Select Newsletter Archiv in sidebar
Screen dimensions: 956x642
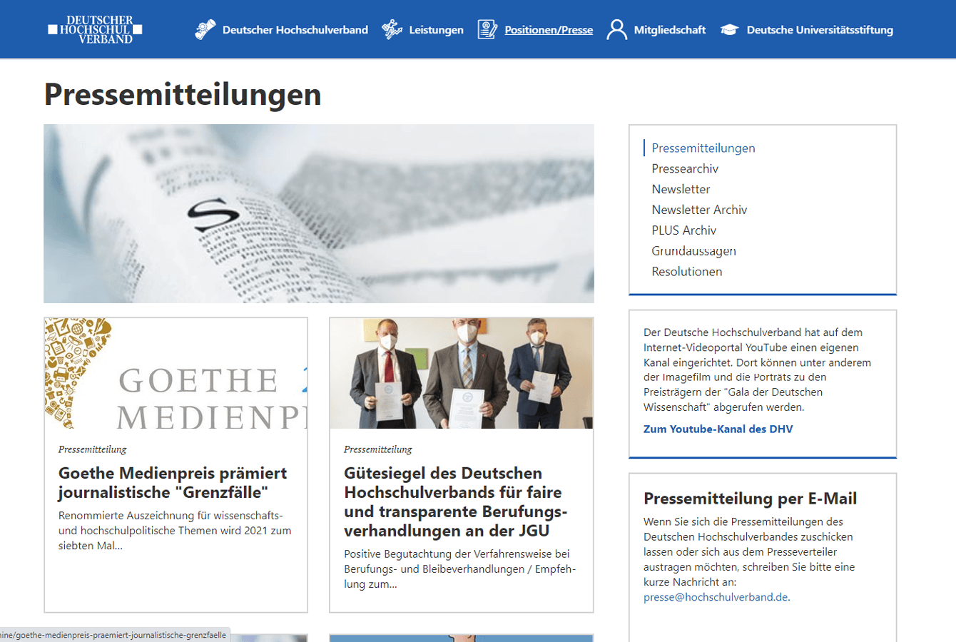click(x=698, y=210)
